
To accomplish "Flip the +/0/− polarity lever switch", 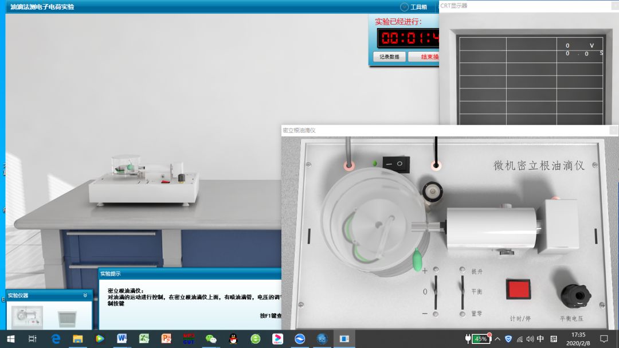I will coord(436,291).
